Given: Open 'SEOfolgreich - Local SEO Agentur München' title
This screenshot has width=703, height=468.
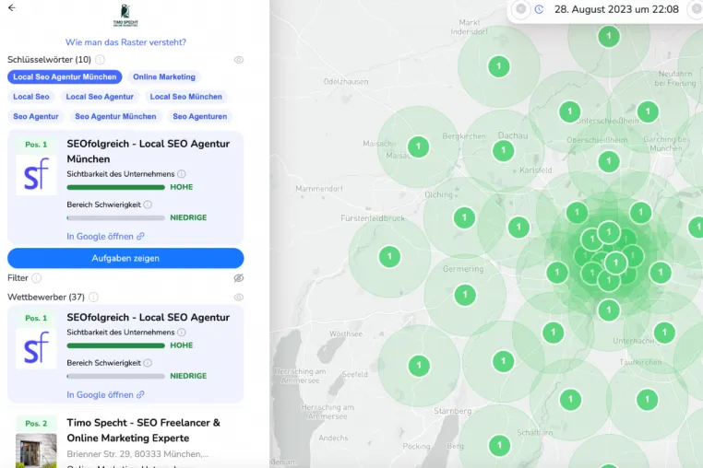Looking at the screenshot, I should [149, 151].
